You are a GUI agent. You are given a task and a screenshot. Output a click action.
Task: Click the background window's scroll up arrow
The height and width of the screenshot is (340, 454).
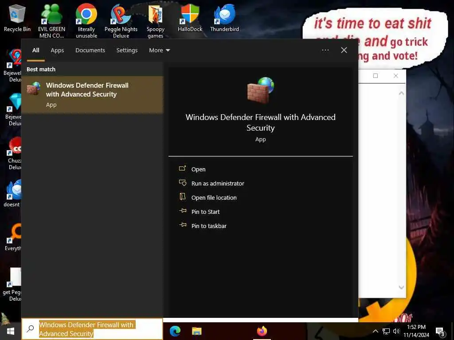click(x=401, y=93)
